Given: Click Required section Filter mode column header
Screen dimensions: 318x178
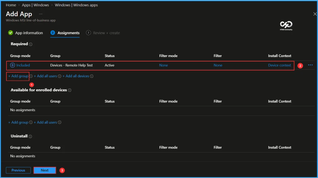Looking at the screenshot, I should [x=168, y=56].
